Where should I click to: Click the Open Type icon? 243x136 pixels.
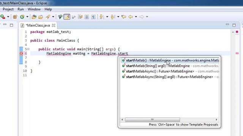34,17
